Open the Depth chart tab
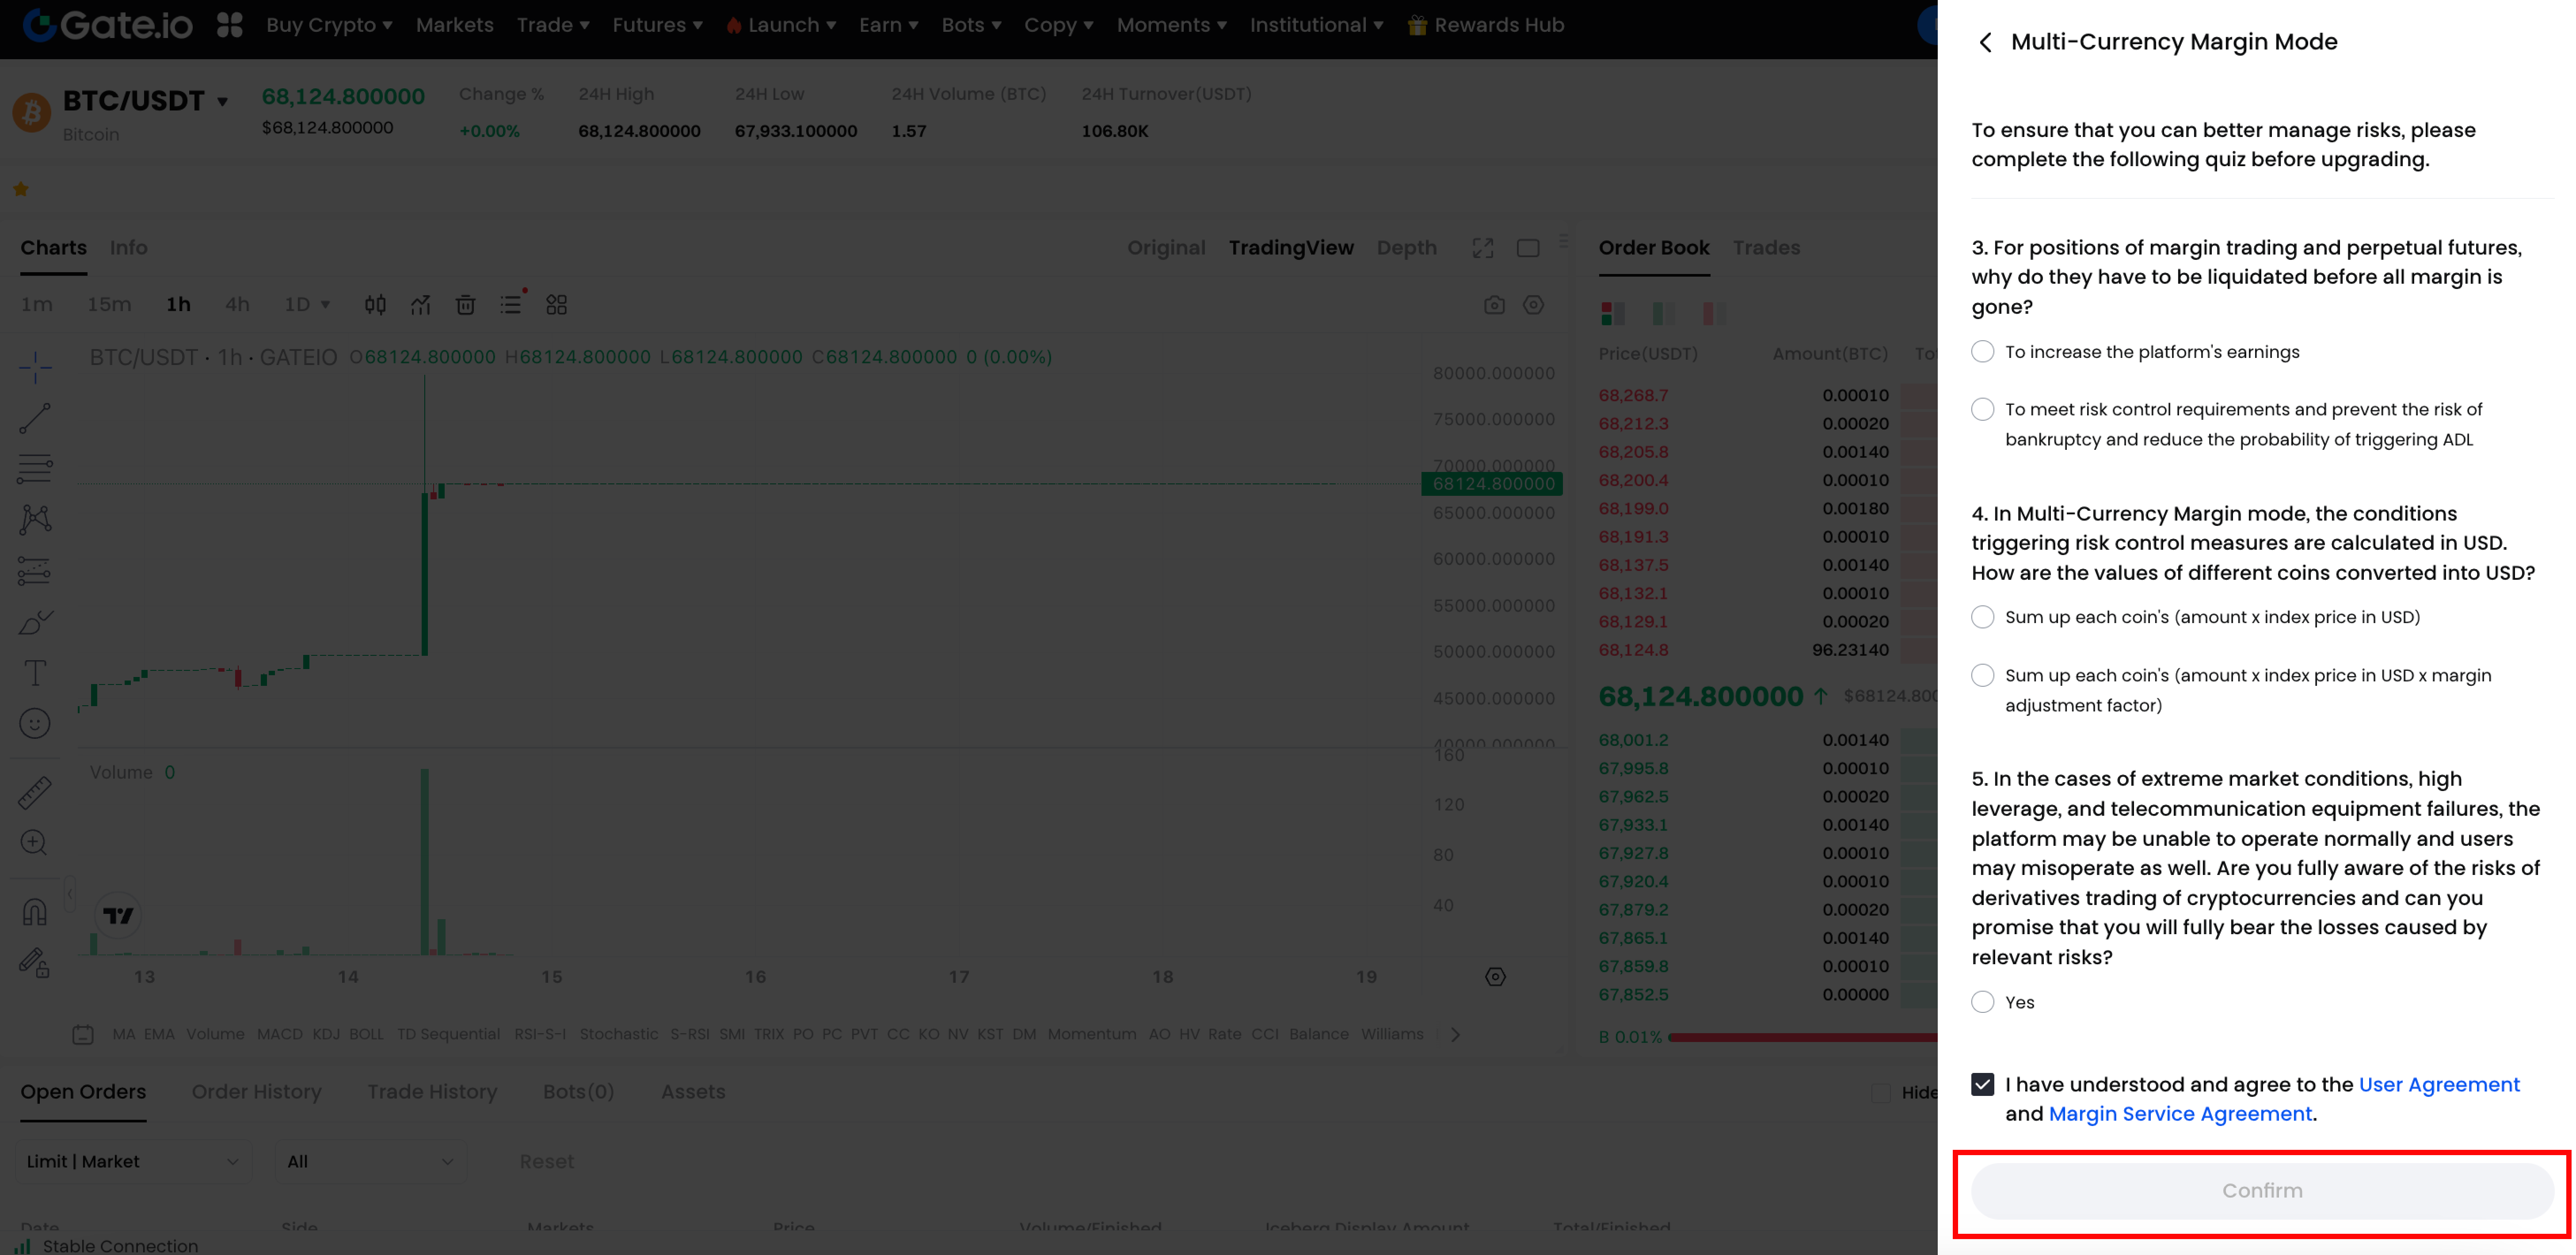Image resolution: width=2576 pixels, height=1255 pixels. (1406, 248)
